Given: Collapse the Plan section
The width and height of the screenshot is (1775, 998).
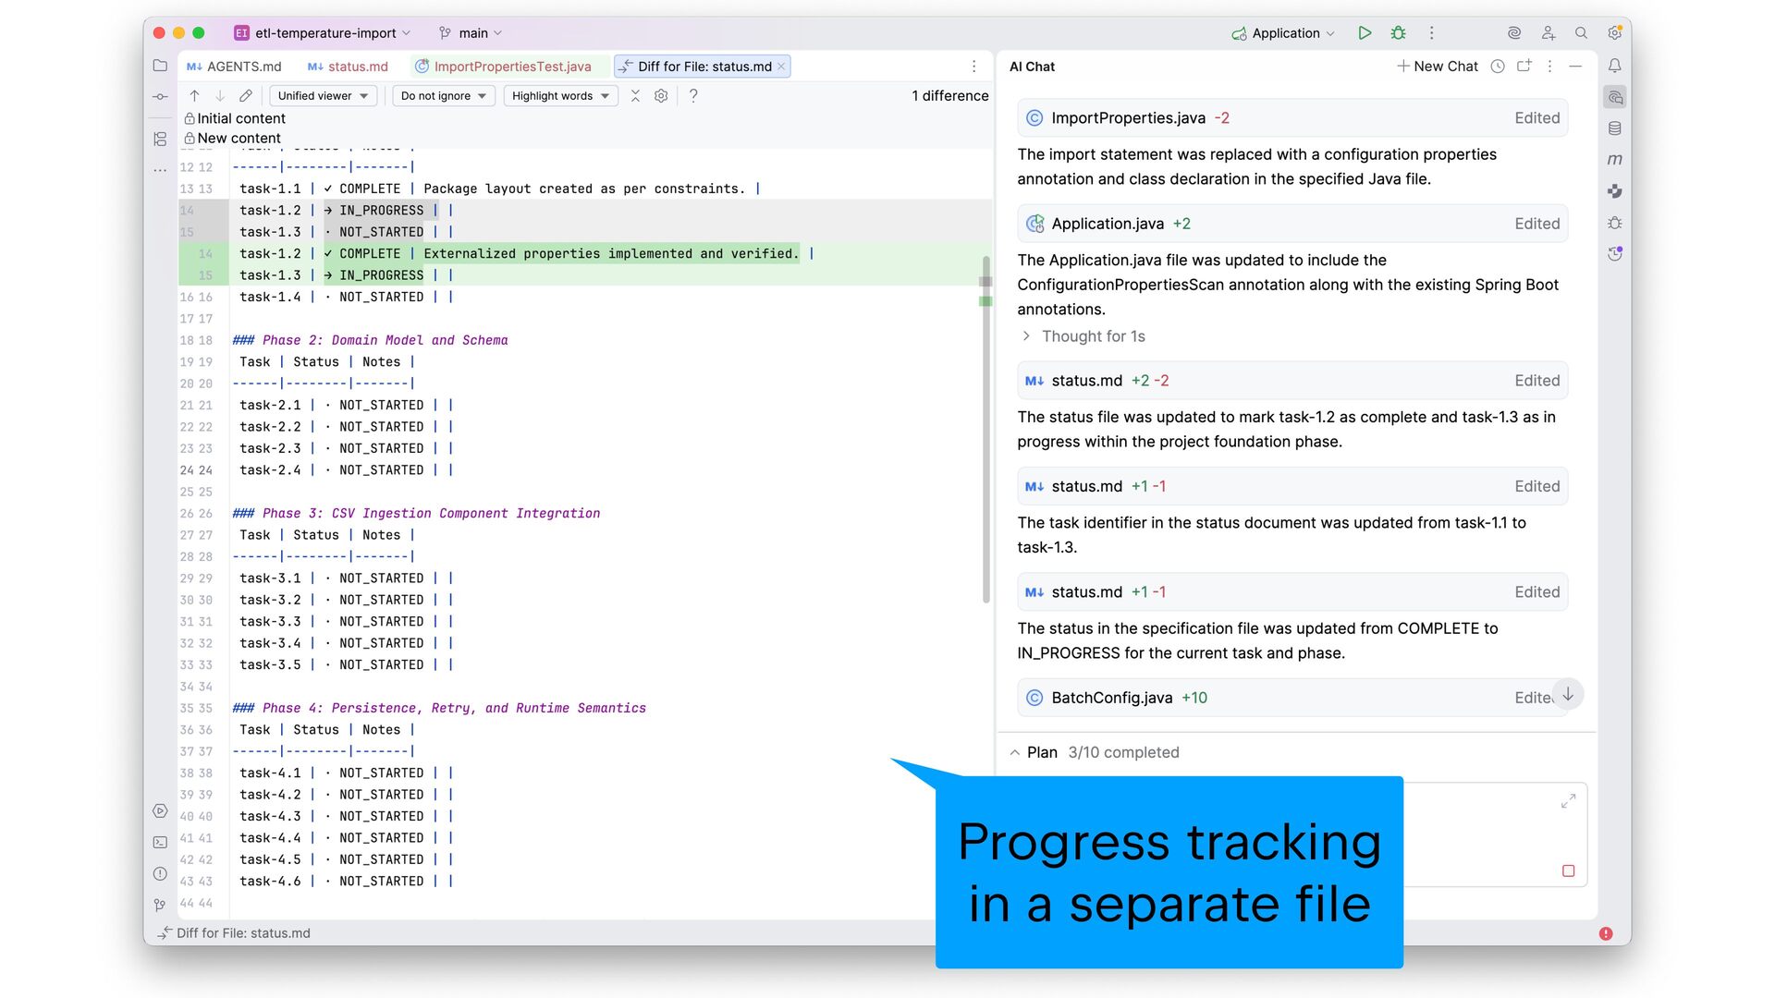Looking at the screenshot, I should (x=1015, y=753).
